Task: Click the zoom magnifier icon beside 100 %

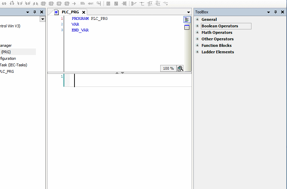Action: point(180,68)
